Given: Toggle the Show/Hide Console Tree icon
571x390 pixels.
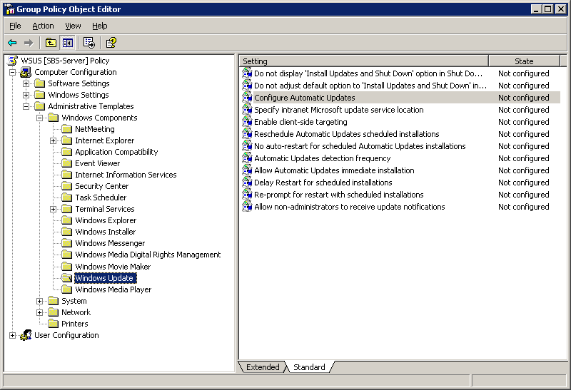Looking at the screenshot, I should 67,43.
